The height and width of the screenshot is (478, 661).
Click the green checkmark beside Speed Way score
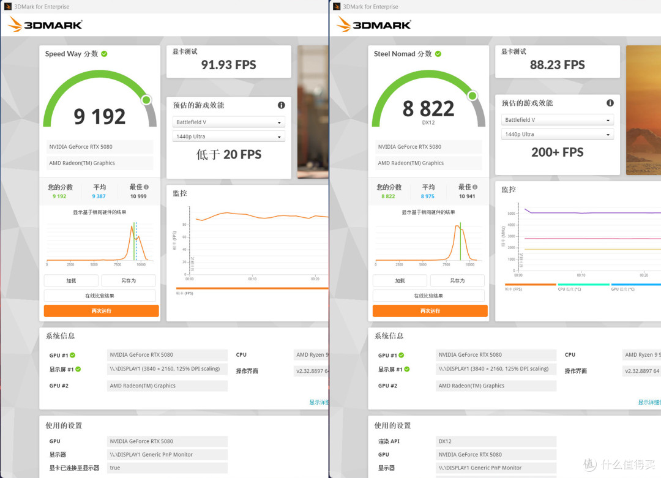click(104, 54)
